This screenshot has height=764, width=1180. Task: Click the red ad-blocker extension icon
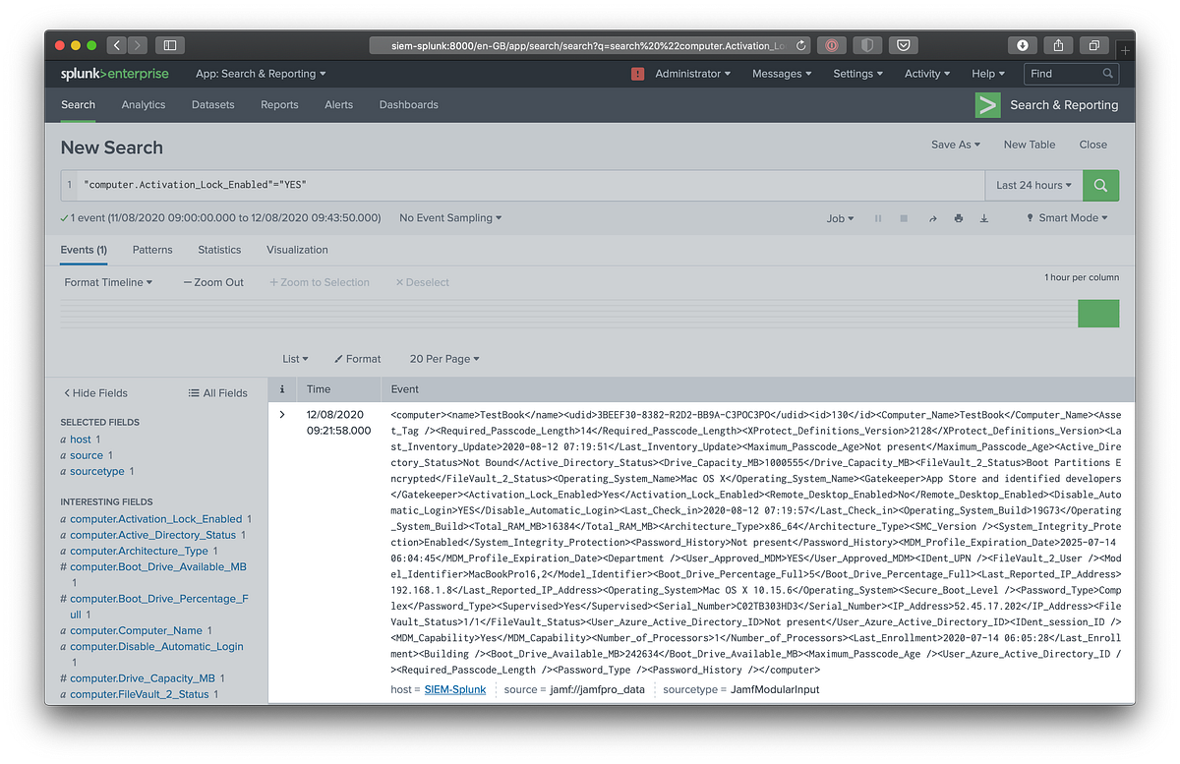click(832, 45)
